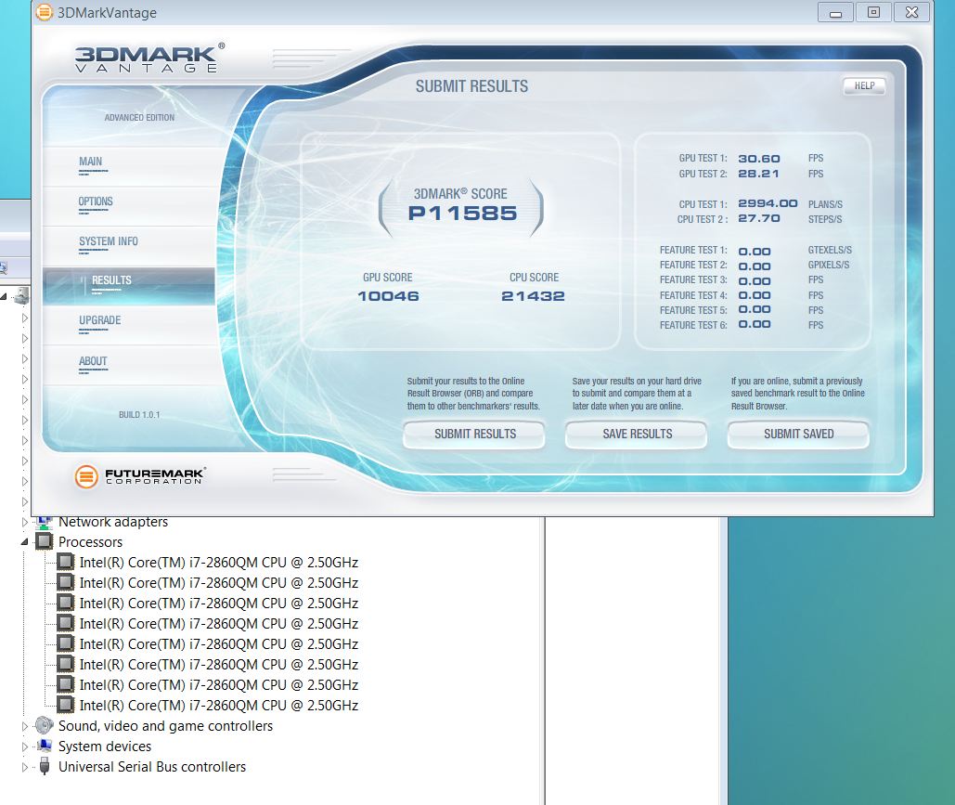This screenshot has width=955, height=805.
Task: Expand Sound, video and game controllers node
Action: pos(25,726)
